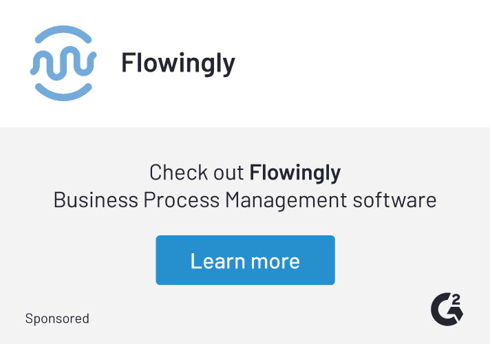This screenshot has width=490, height=344.
Task: Open the Flowingly heading title
Action: 178,63
